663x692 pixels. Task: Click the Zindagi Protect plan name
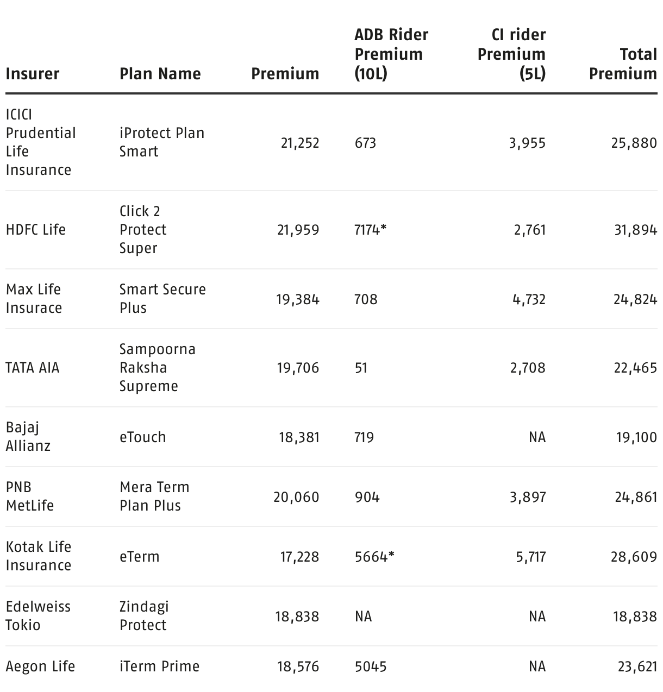(144, 616)
